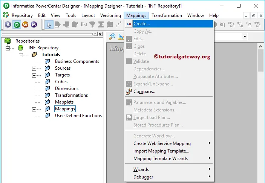265x183 pixels.
Task: Click the Cubes folder icon
Action: click(x=47, y=82)
